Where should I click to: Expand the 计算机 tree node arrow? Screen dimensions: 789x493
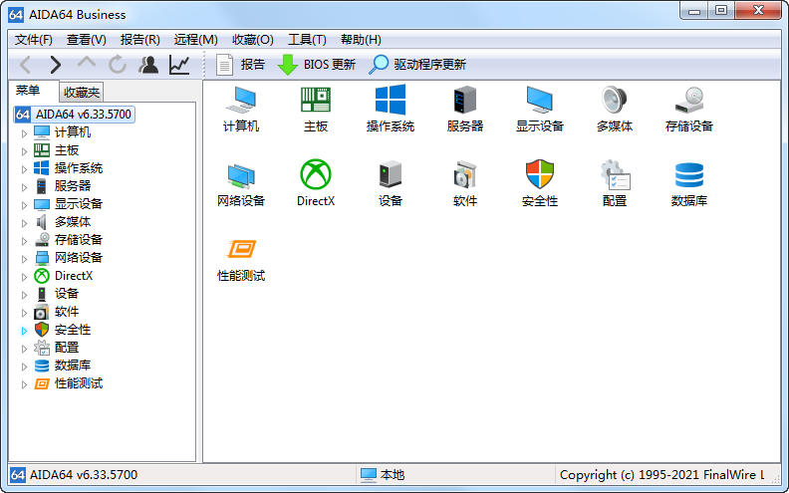click(x=24, y=133)
